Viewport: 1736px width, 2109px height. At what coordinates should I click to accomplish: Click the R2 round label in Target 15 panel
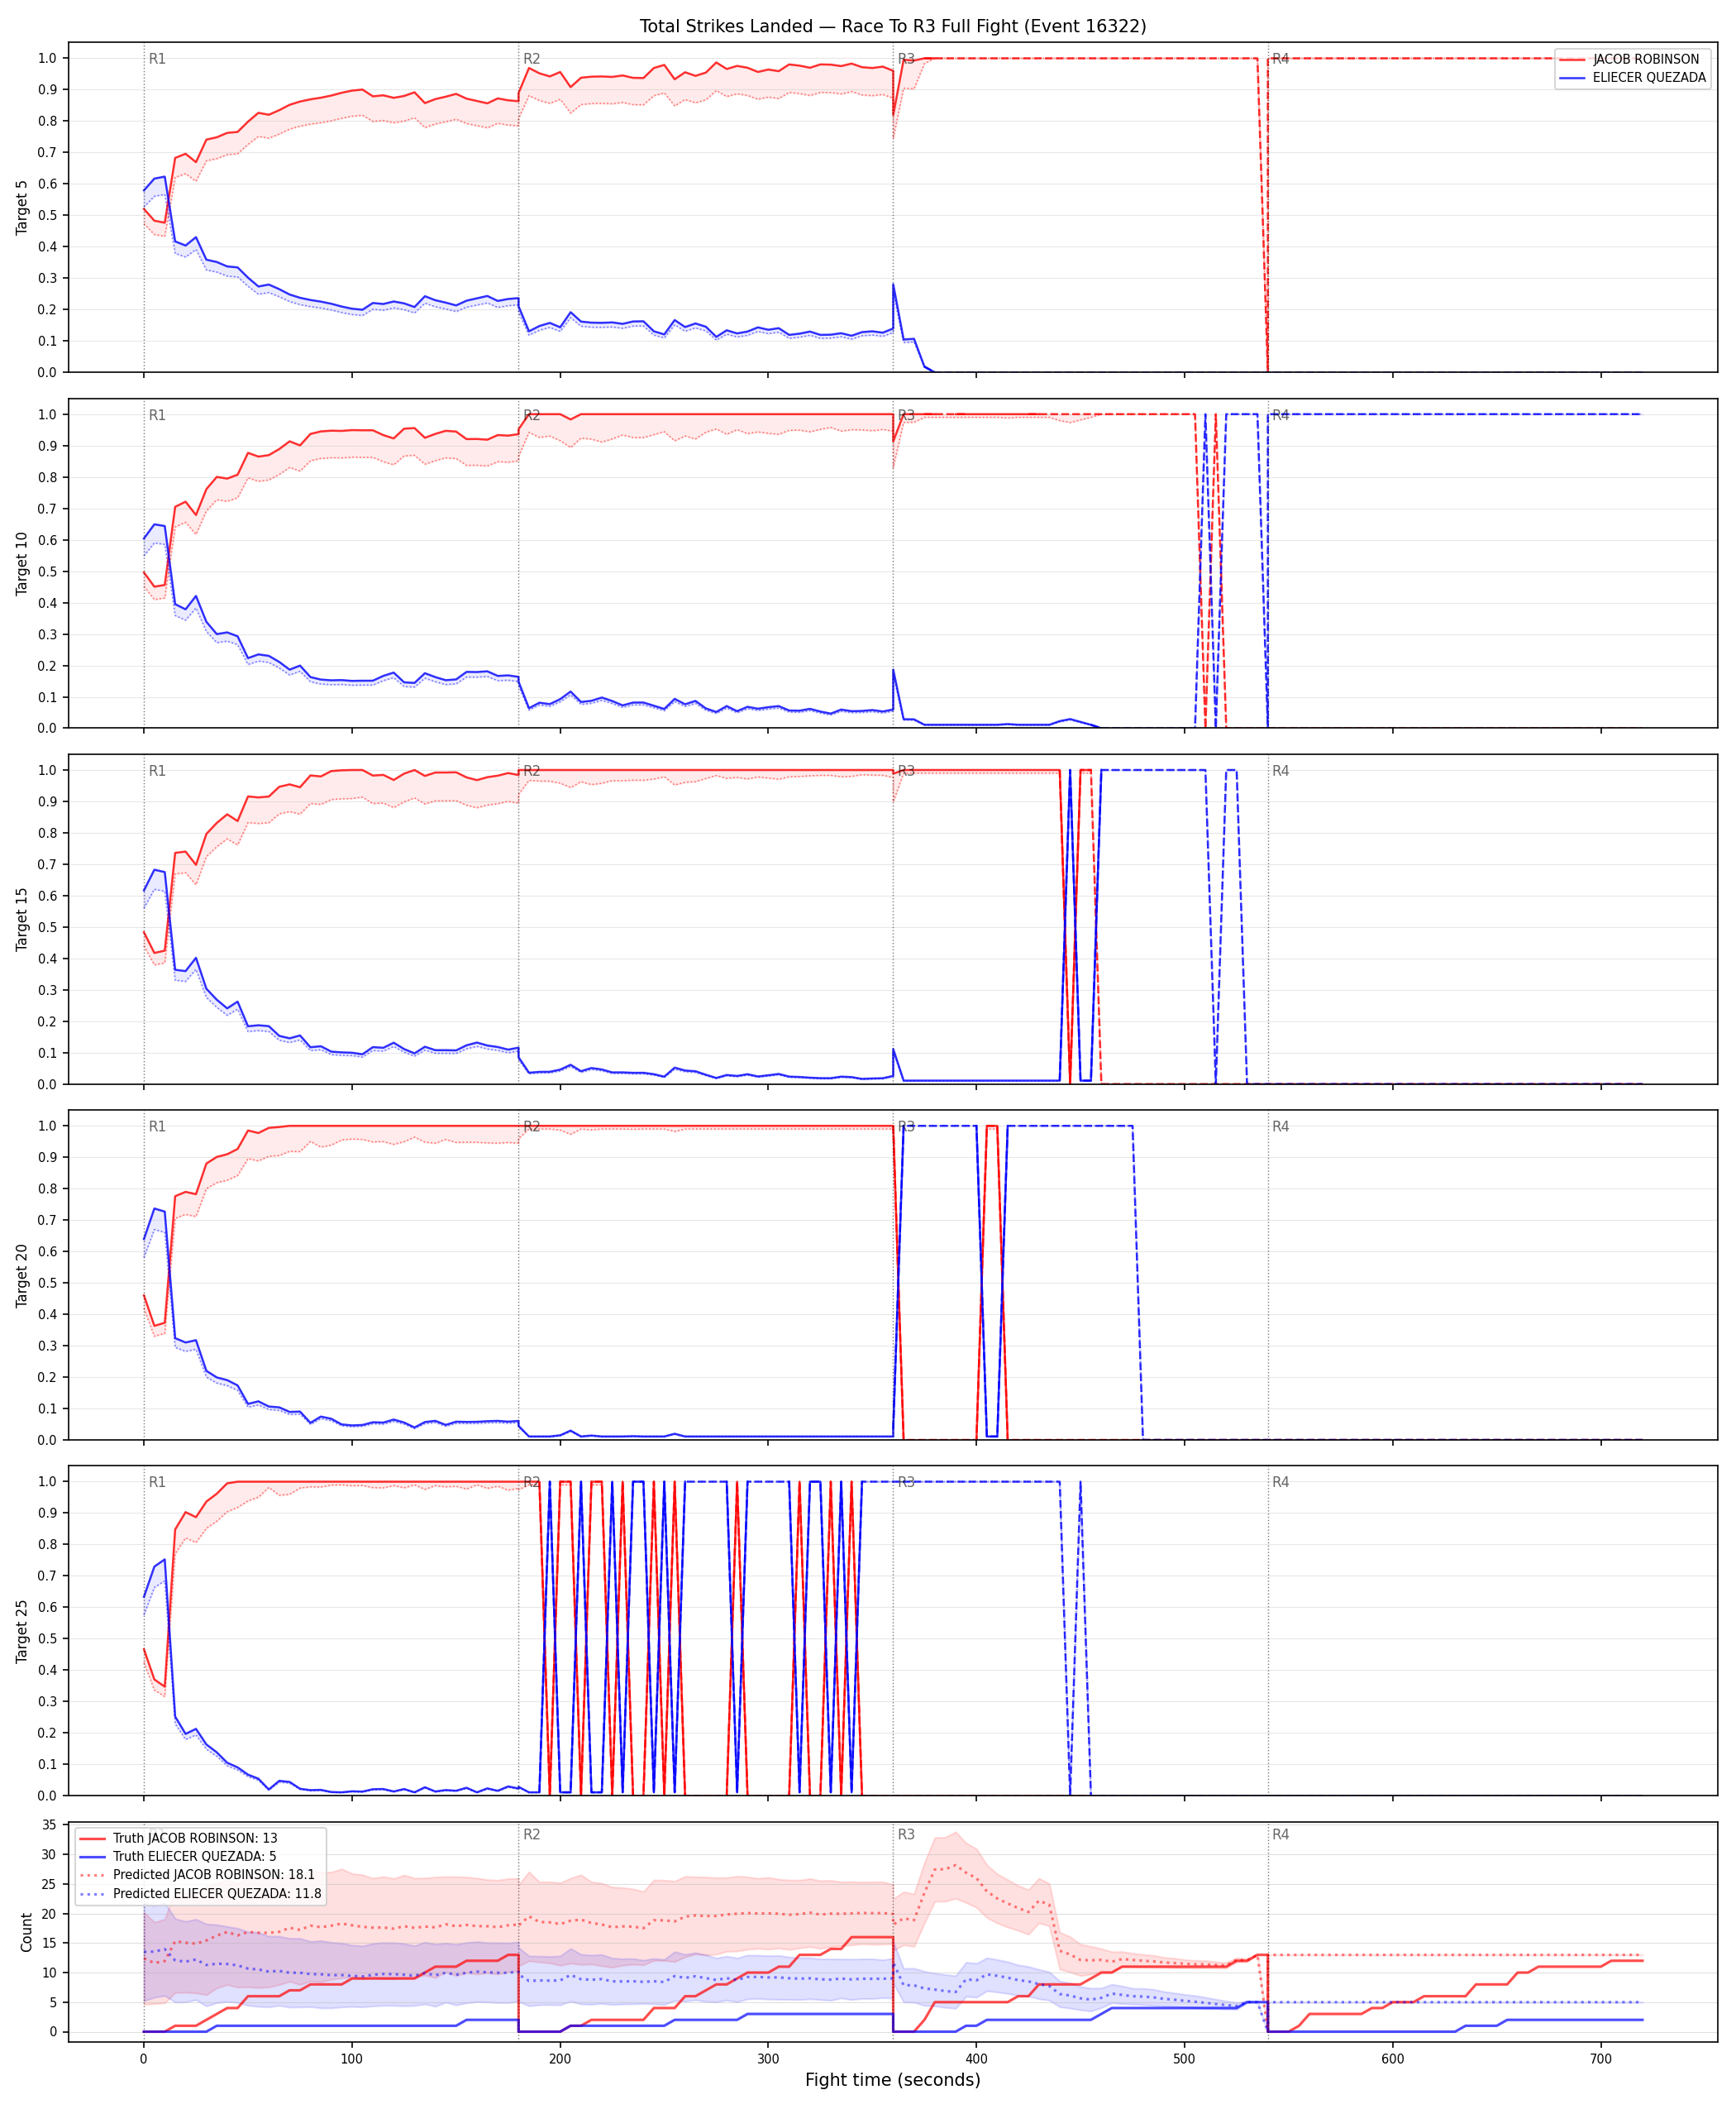532,770
